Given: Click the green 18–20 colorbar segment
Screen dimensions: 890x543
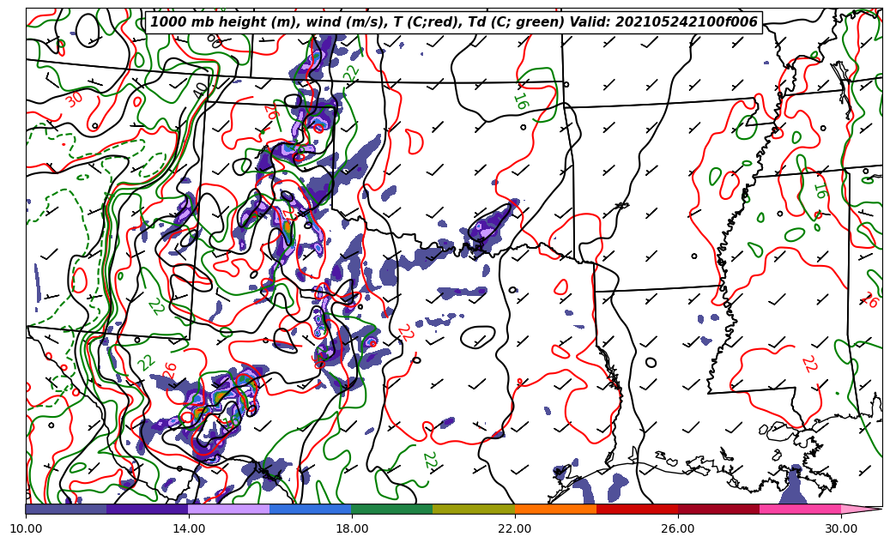Looking at the screenshot, I should pos(392,509).
